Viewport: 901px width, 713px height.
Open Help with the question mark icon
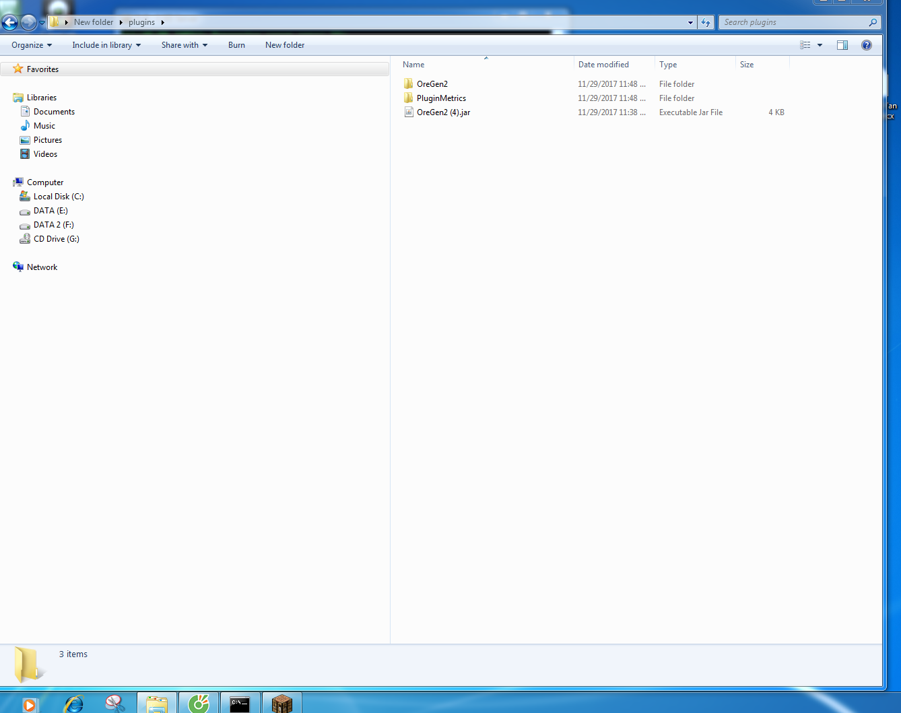[867, 45]
